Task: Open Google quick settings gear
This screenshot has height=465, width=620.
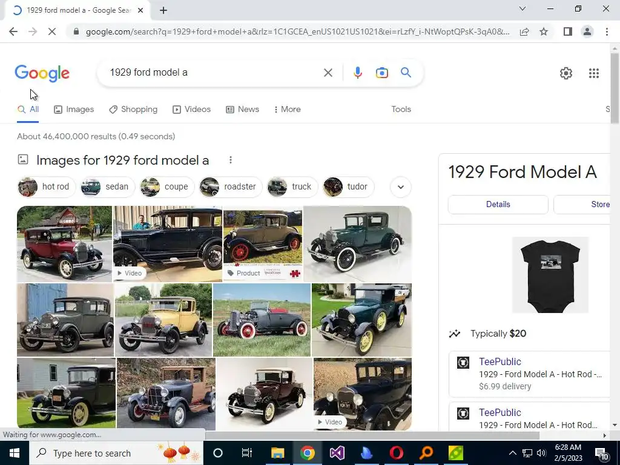Action: click(x=566, y=73)
